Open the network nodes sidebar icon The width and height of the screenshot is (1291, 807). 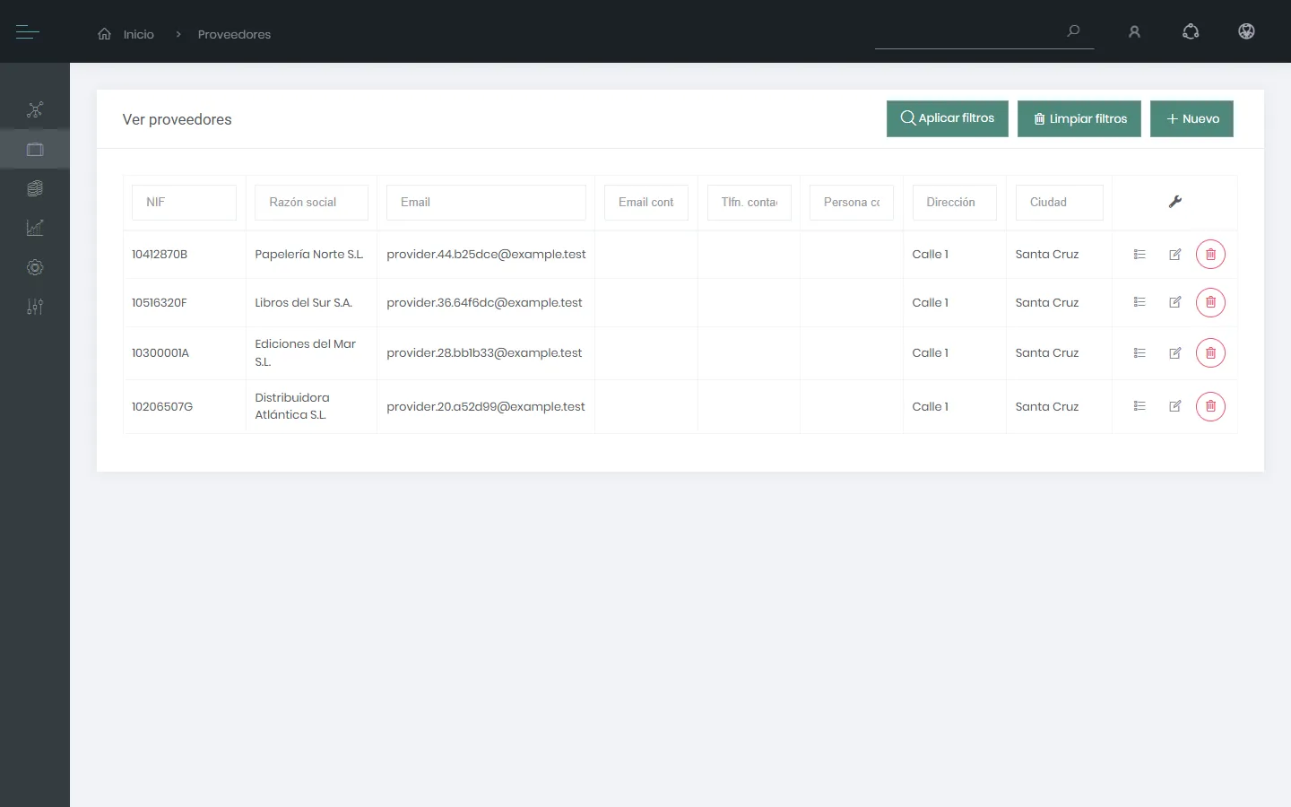click(35, 110)
